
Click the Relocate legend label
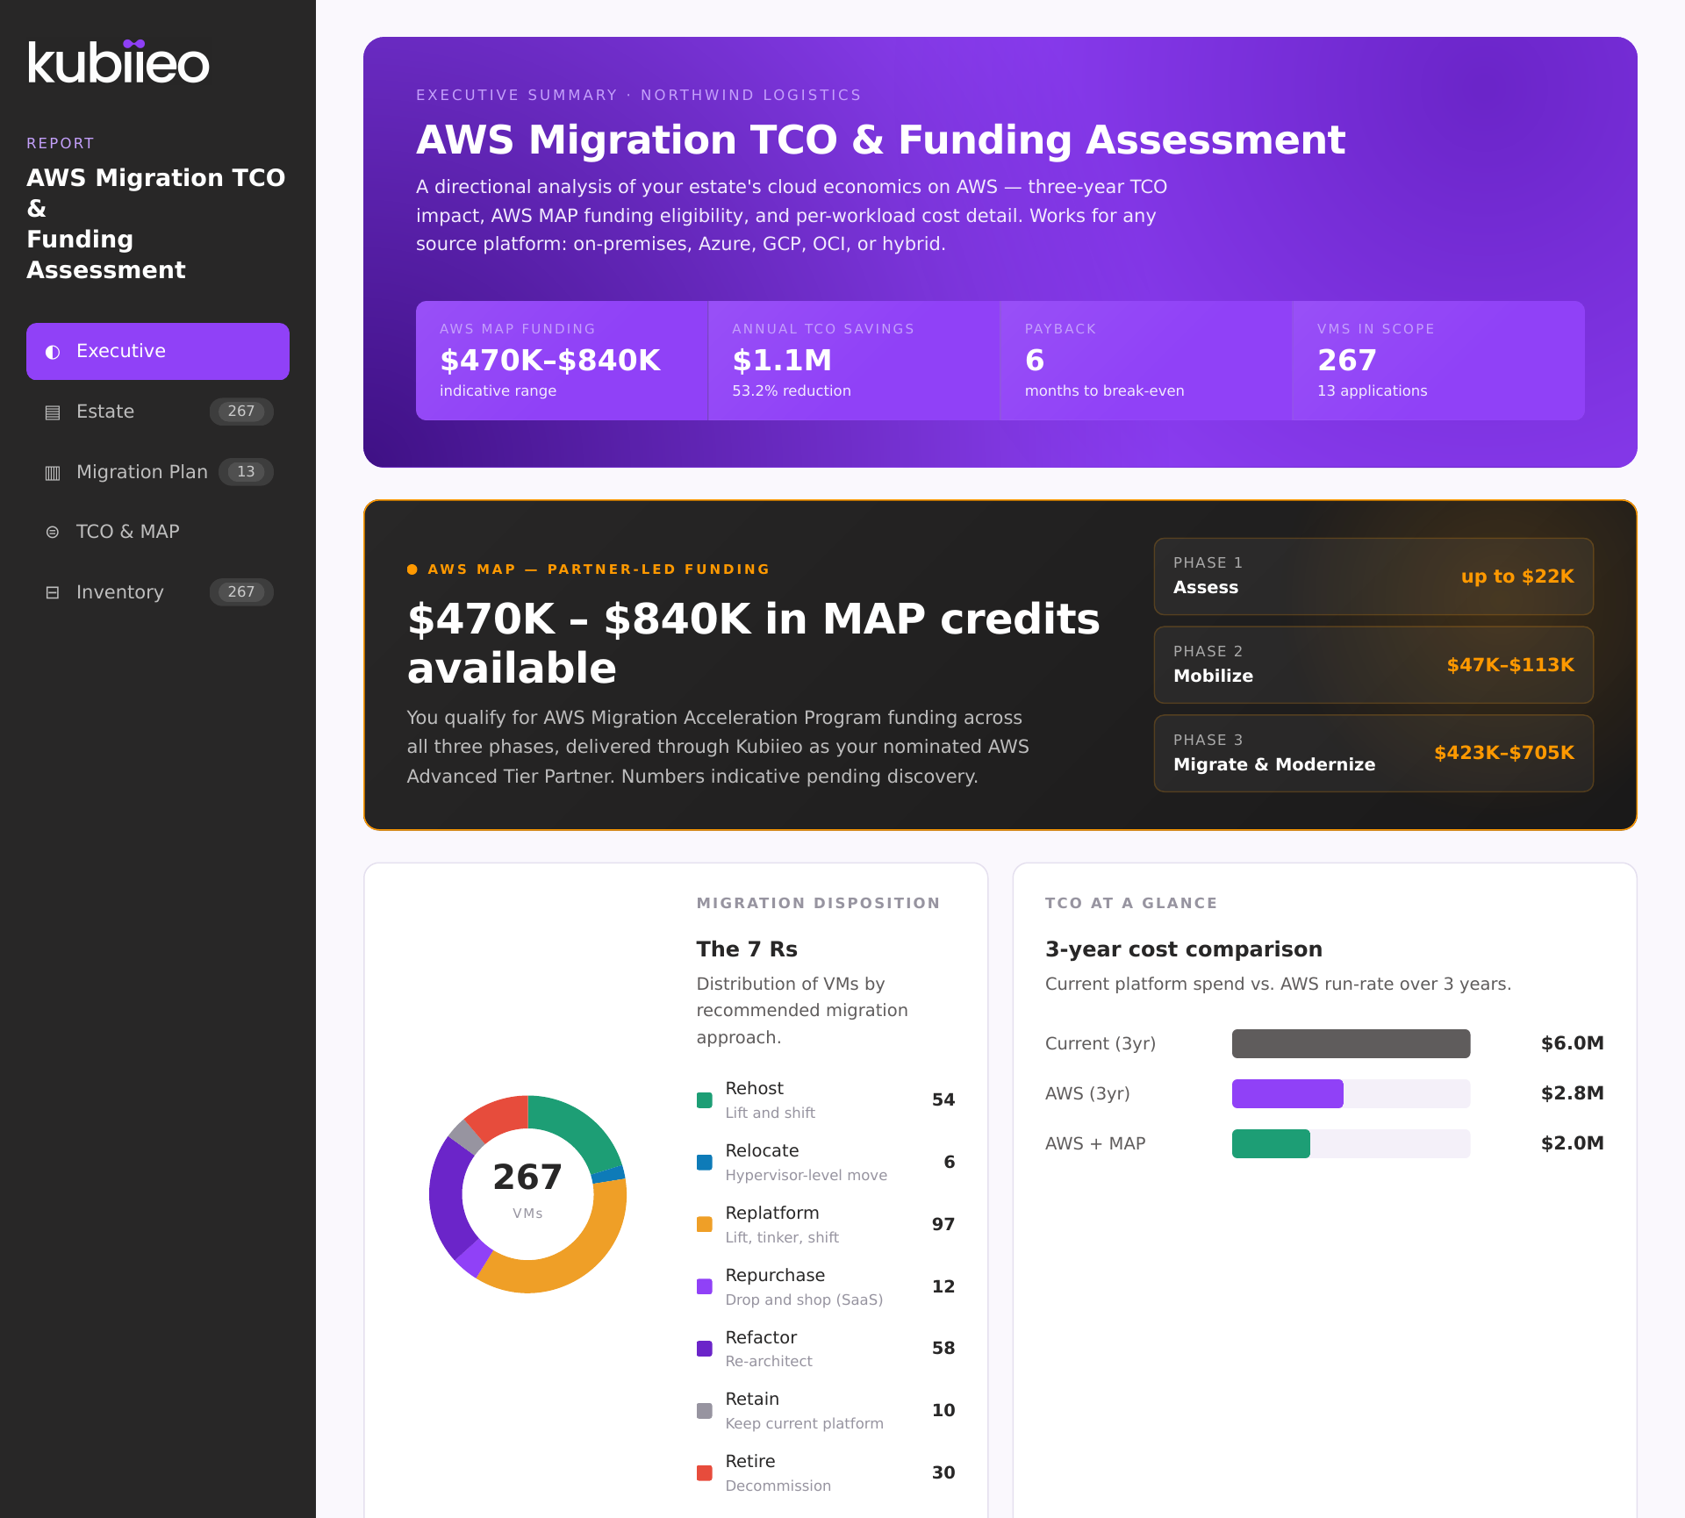(762, 1150)
